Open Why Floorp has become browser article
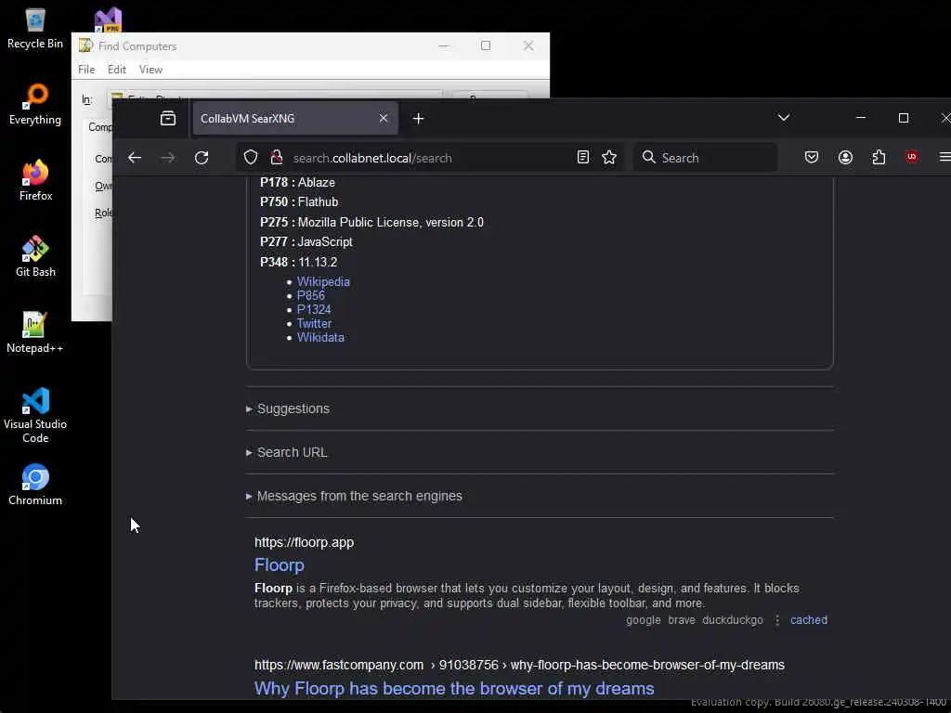The image size is (951, 713). click(x=453, y=689)
